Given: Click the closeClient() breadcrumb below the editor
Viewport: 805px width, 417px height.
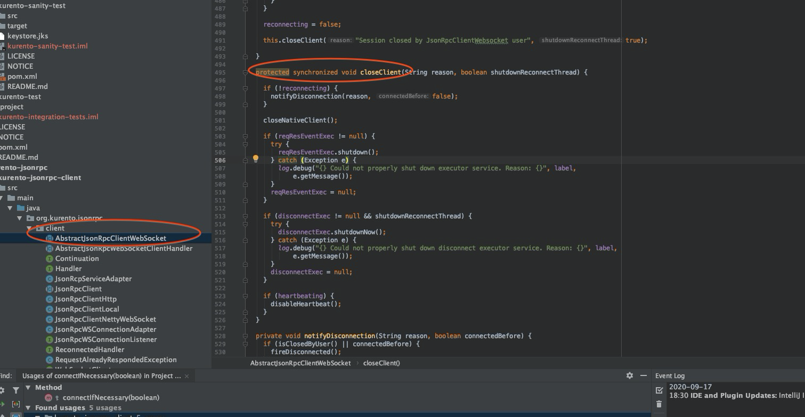Looking at the screenshot, I should pos(383,363).
